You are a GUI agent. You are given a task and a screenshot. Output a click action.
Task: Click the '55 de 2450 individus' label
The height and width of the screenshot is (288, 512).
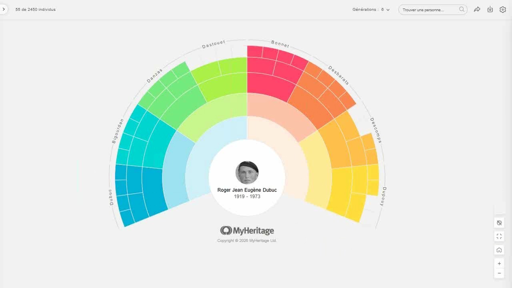tap(35, 9)
